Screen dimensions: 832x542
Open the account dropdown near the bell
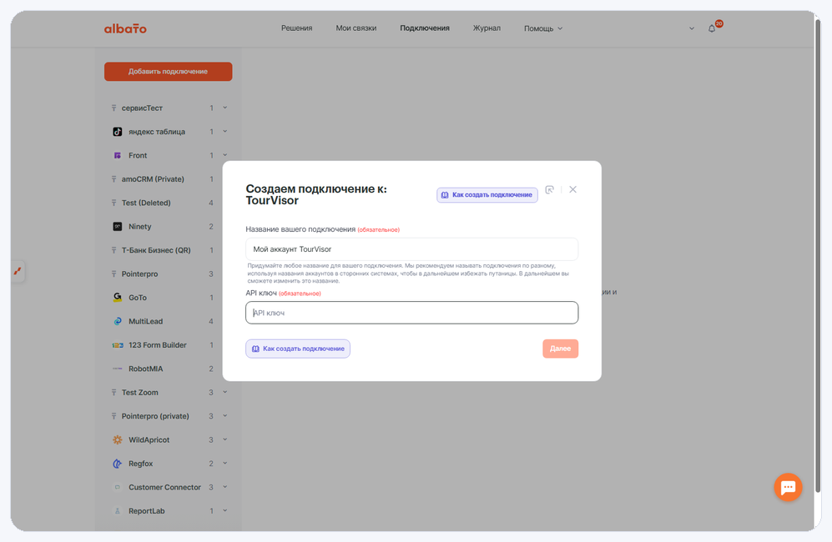click(x=692, y=28)
